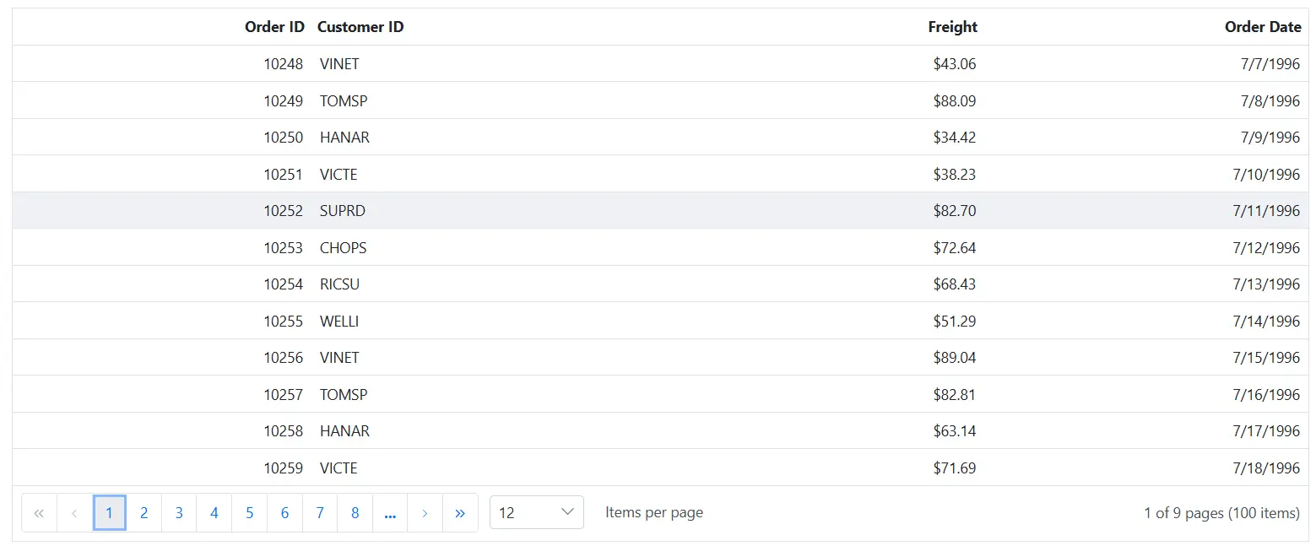
Task: Click customer SUPRD cell
Action: (x=343, y=211)
